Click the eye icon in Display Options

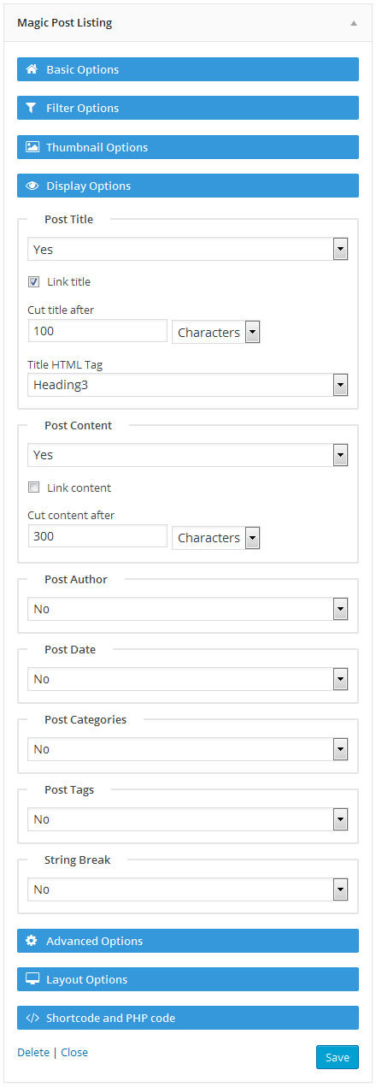[x=32, y=186]
